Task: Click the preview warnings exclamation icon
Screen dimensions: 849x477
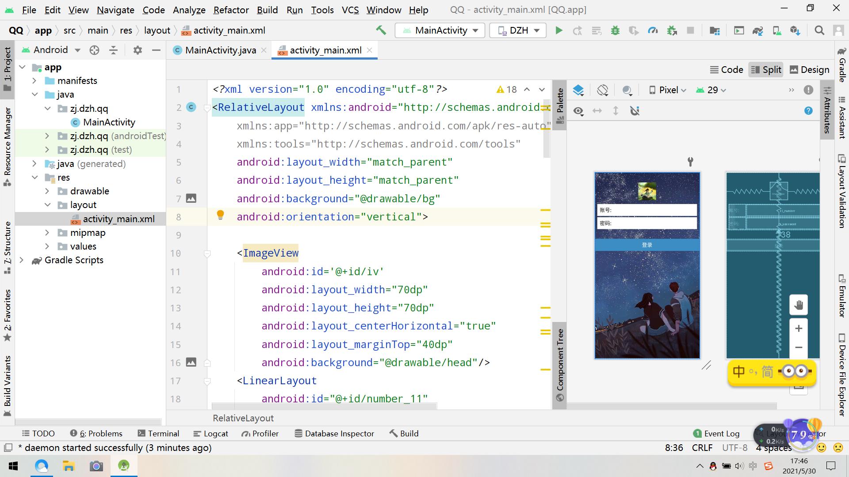Action: (x=808, y=90)
